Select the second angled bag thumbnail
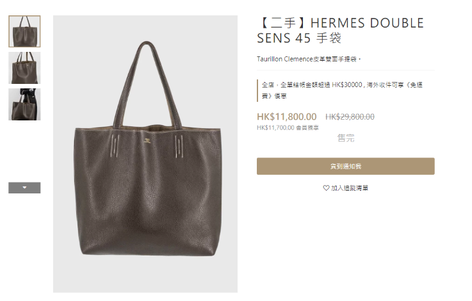The width and height of the screenshot is (472, 301). (24, 68)
